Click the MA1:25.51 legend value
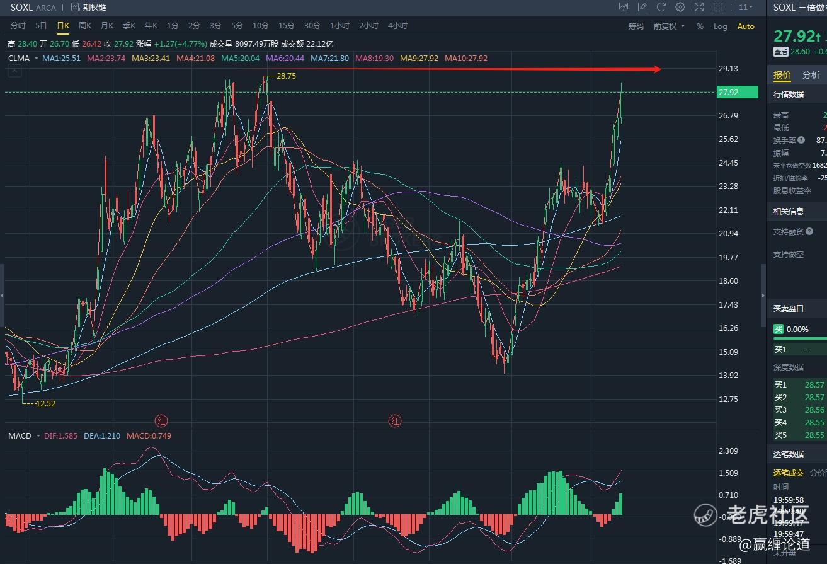The height and width of the screenshot is (564, 827). pyautogui.click(x=61, y=58)
